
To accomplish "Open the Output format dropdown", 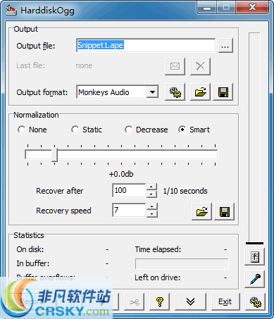I will 152,92.
